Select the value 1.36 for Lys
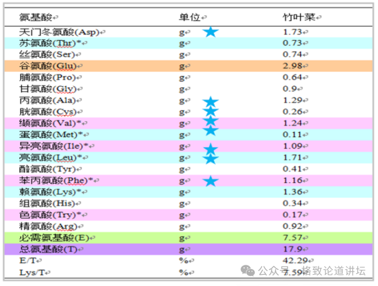The width and height of the screenshot is (378, 286). tap(292, 192)
